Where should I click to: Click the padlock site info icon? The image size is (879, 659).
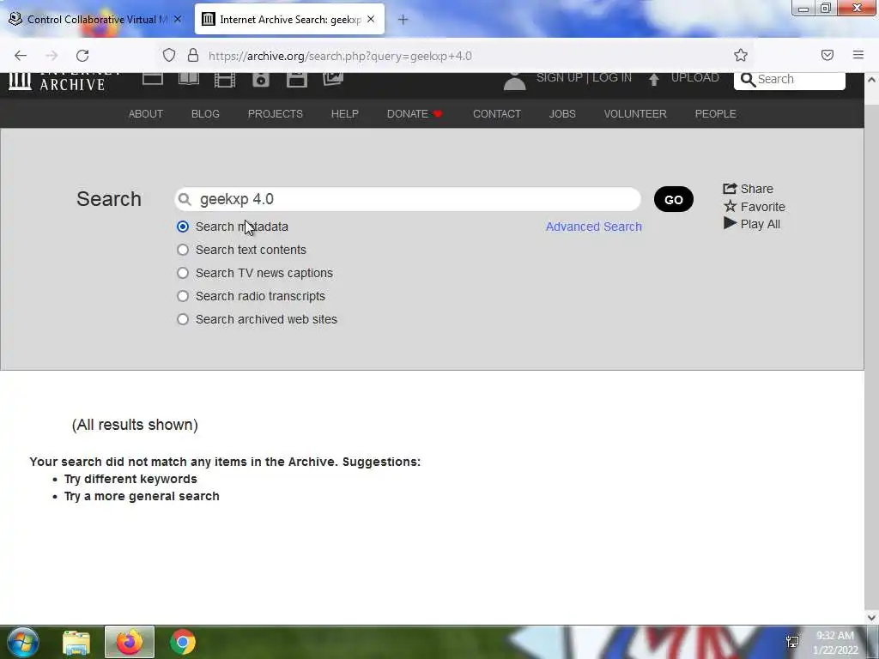tap(193, 55)
